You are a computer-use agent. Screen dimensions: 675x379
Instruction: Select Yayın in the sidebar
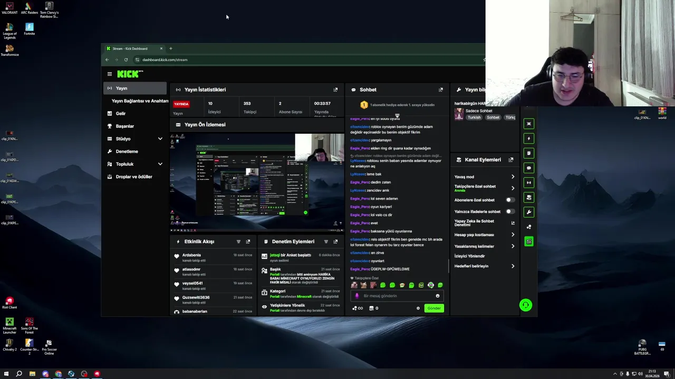tap(135, 88)
